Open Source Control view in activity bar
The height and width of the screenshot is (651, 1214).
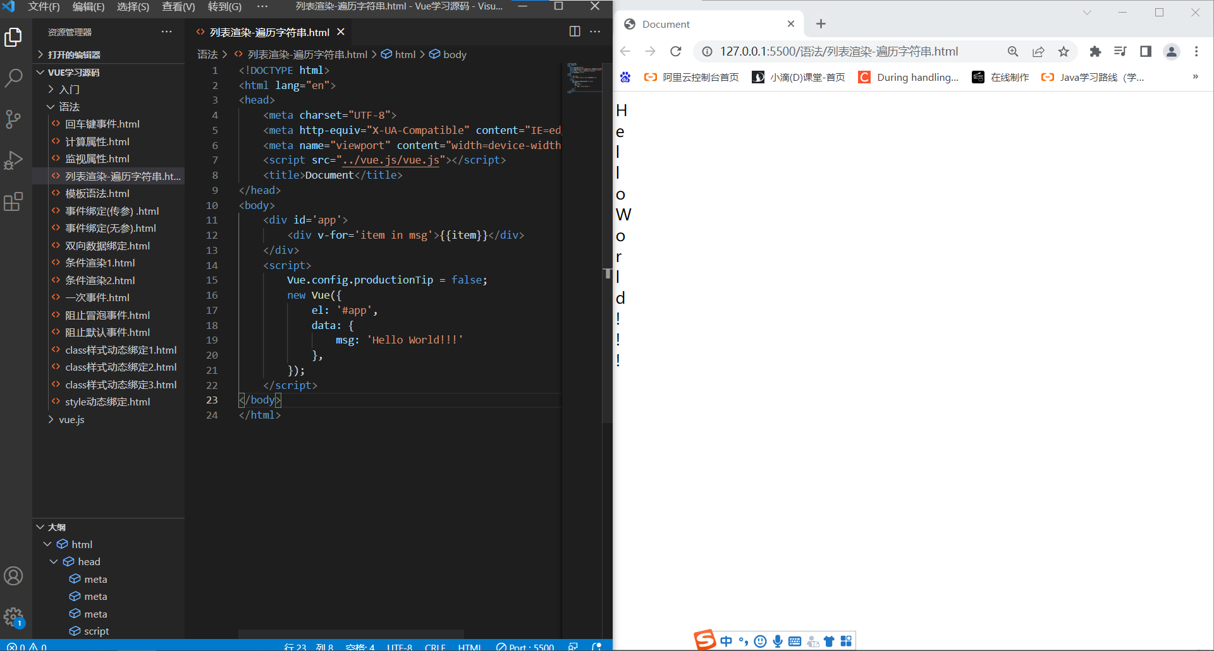[x=13, y=119]
